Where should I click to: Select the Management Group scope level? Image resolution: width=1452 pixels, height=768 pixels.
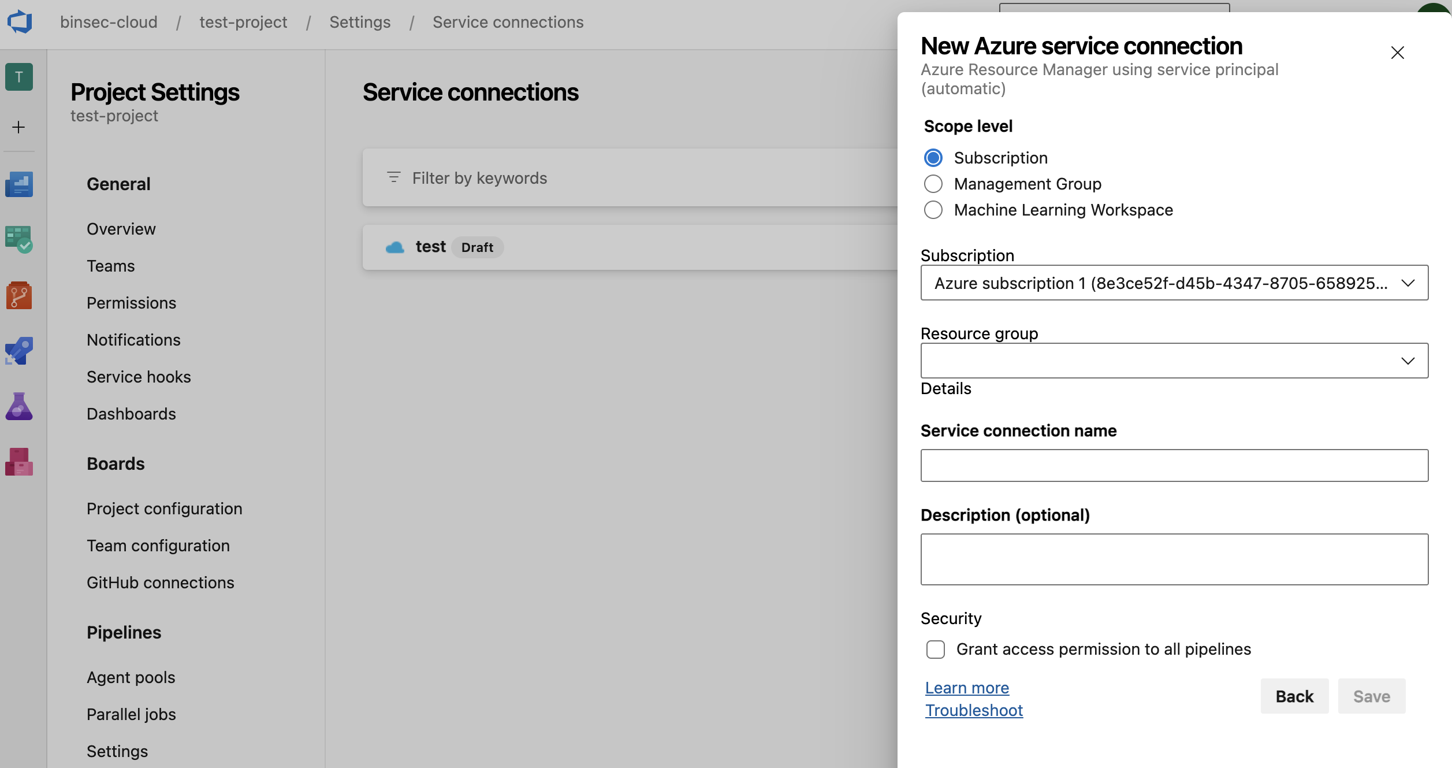click(933, 184)
